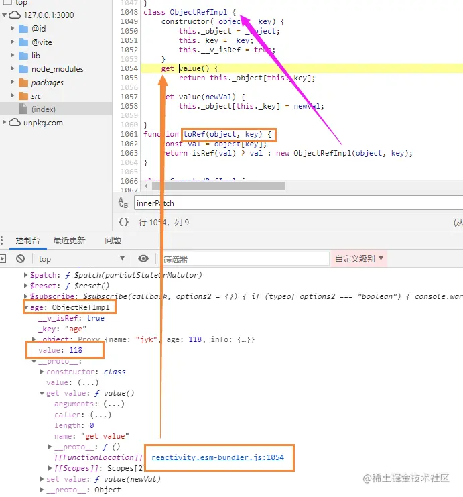Collapse the age: ObjectRefImpl entry
The height and width of the screenshot is (497, 463).
tap(27, 307)
